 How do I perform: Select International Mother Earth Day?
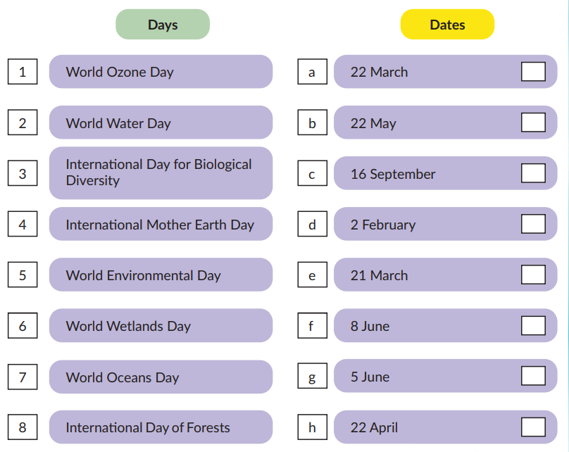click(161, 225)
